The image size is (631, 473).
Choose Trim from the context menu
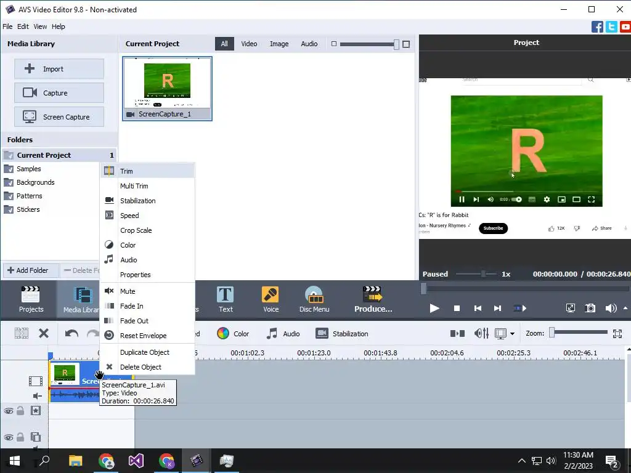(x=147, y=171)
